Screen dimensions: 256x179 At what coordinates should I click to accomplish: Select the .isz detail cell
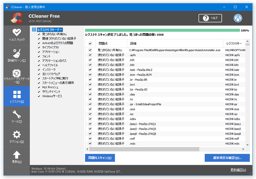132,114
